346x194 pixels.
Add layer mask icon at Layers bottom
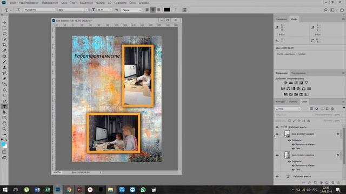tap(315, 183)
